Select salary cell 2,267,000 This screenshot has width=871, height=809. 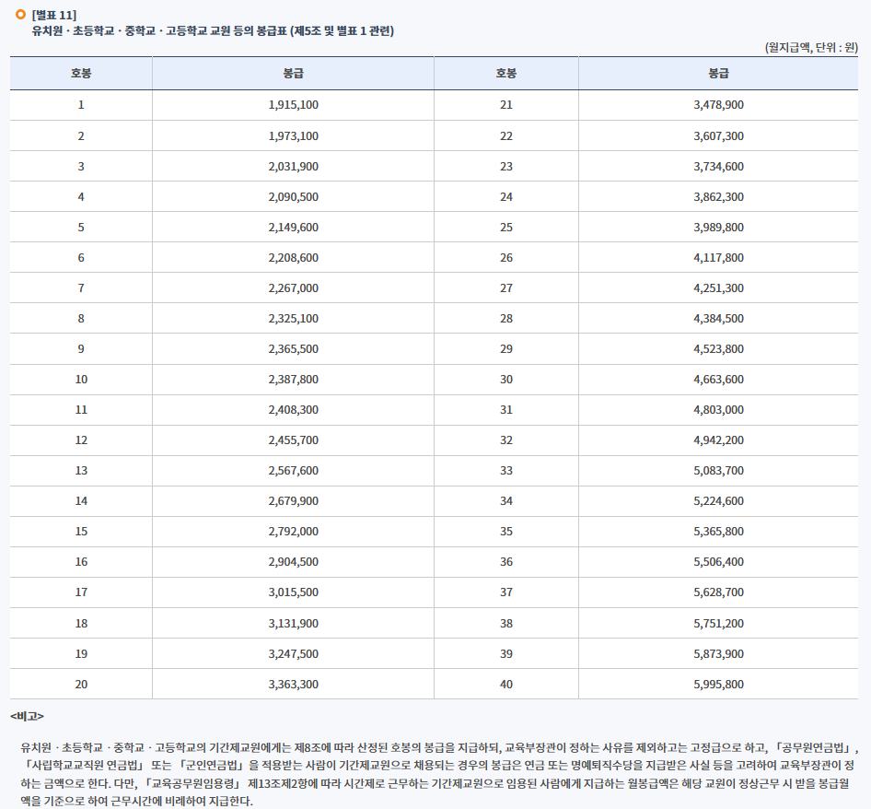click(x=294, y=288)
